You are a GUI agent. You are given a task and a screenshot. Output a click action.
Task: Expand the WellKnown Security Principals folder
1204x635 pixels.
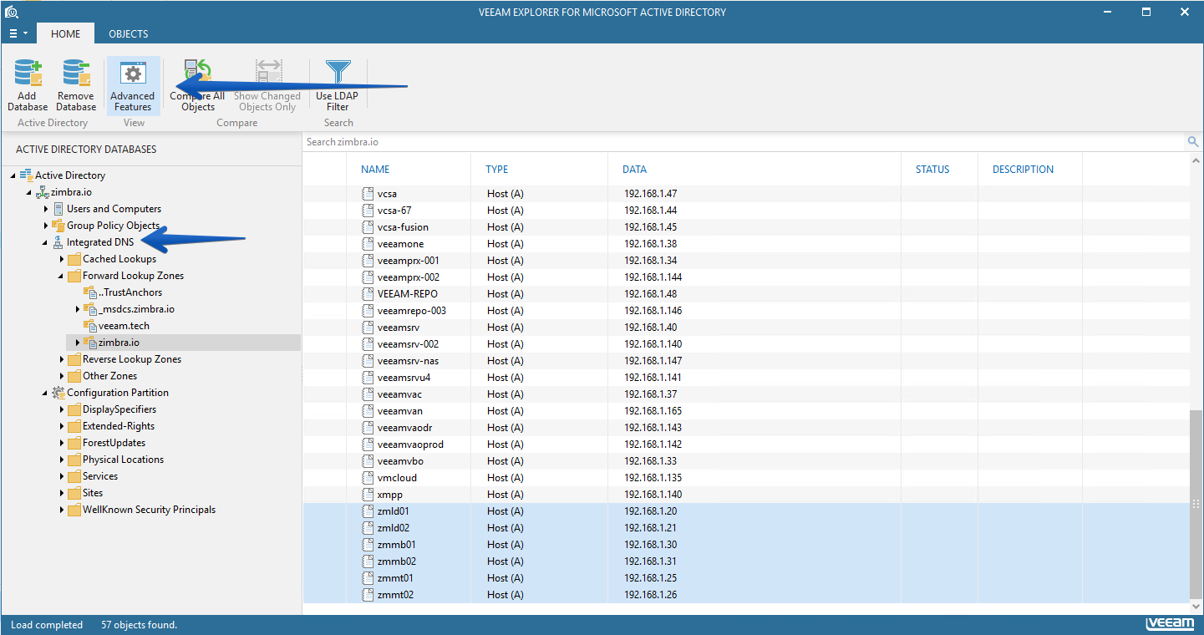click(x=62, y=510)
